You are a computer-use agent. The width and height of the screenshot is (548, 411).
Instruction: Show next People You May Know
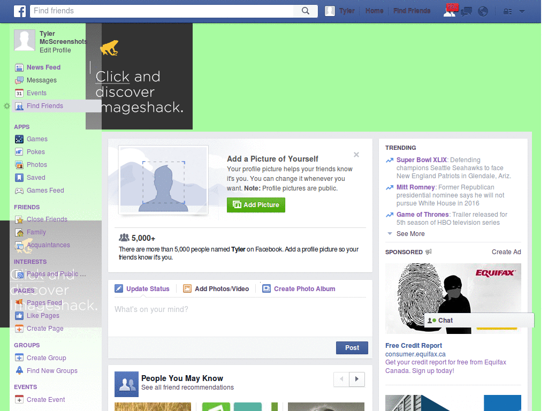coord(357,379)
